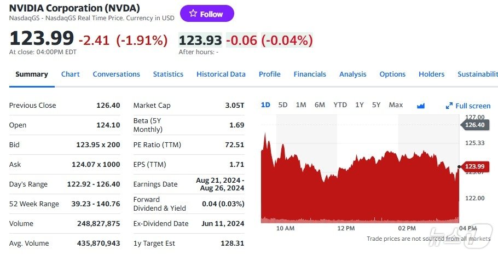The height and width of the screenshot is (255, 498).
Task: Switch to the Options tab
Action: [392, 74]
